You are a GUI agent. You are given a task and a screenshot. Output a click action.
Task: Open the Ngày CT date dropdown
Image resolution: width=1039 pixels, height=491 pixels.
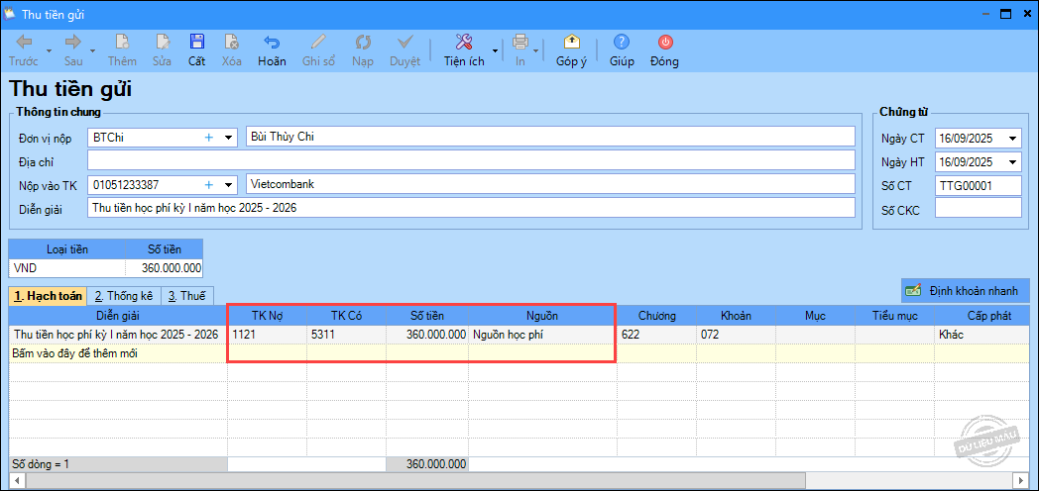coord(1011,139)
